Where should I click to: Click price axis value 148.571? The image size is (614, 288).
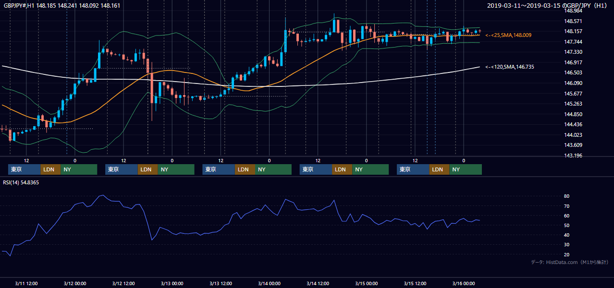tap(573, 21)
